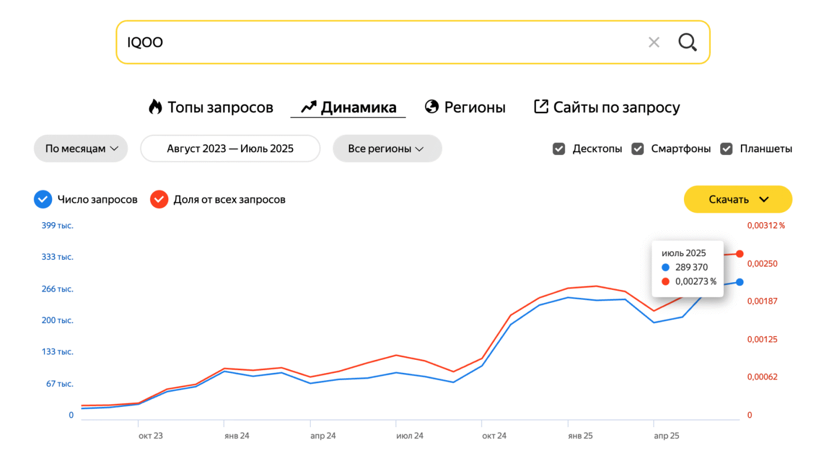Image resolution: width=829 pixels, height=466 pixels.
Task: Expand the Все регионы region dropdown
Action: (x=387, y=149)
